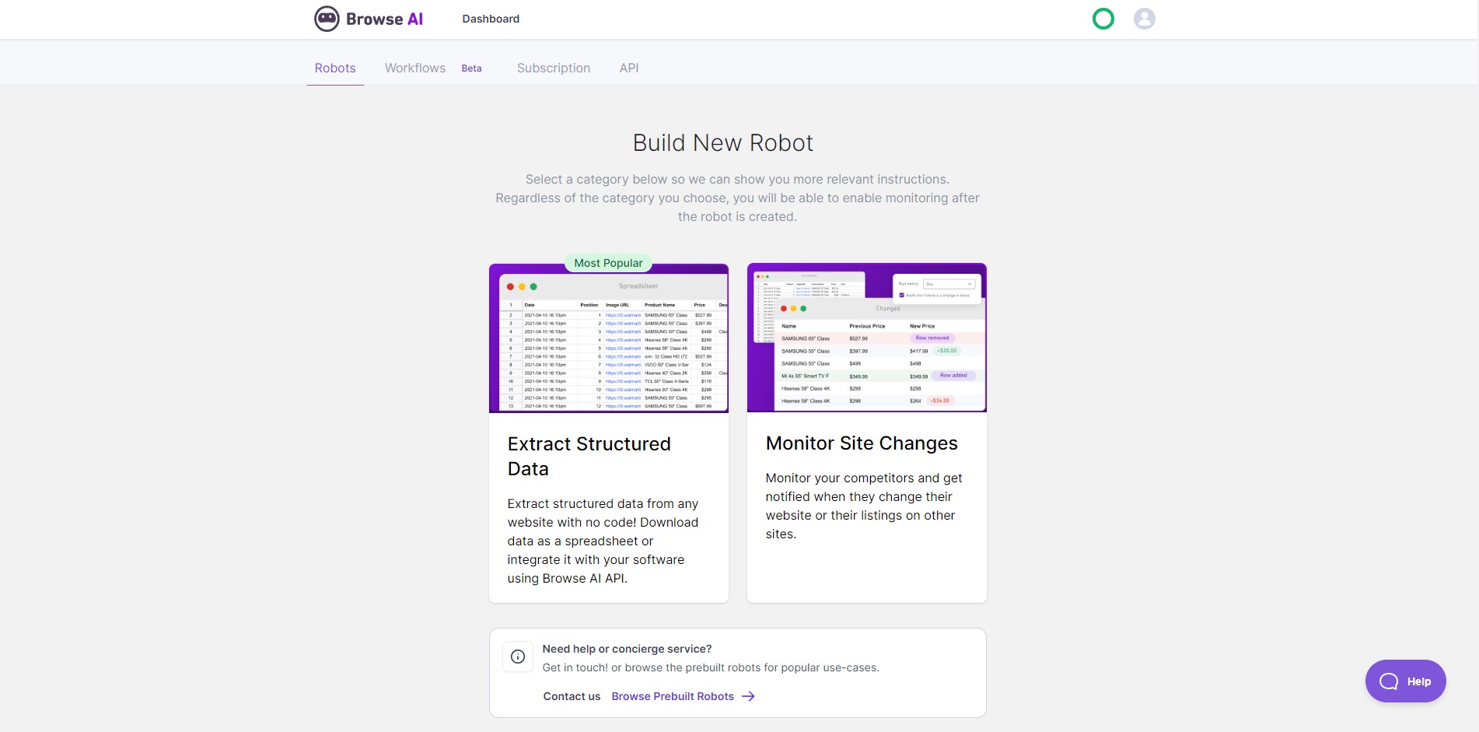Screen dimensions: 1479x732
Task: Click the Browse AI brand name text
Action: click(384, 19)
